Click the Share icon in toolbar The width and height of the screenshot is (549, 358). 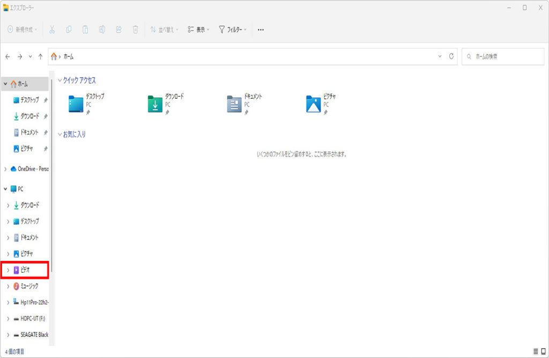(118, 30)
